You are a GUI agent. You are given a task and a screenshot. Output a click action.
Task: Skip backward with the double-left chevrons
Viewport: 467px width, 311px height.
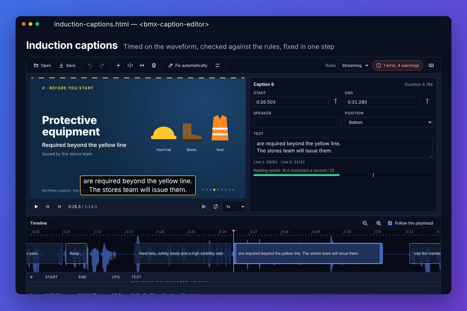coord(48,207)
